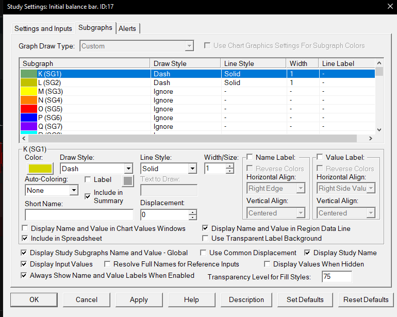Toggle Include in Spreadsheet checkbox
This screenshot has width=397, height=317.
(x=25, y=238)
